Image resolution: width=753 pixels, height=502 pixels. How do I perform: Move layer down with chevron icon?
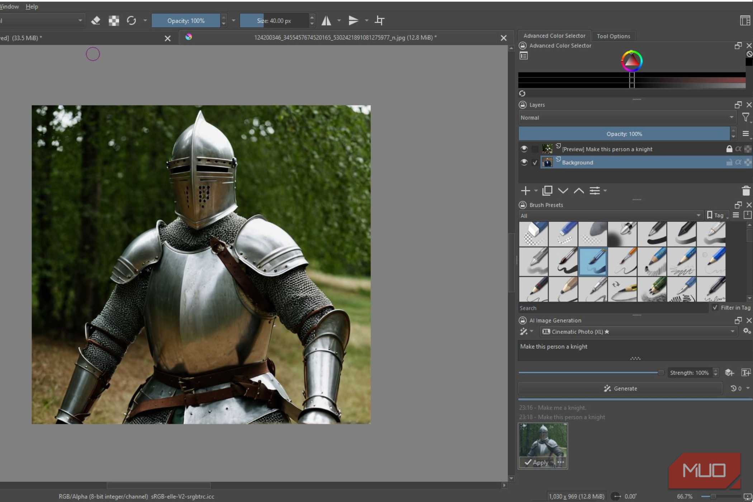tap(563, 190)
